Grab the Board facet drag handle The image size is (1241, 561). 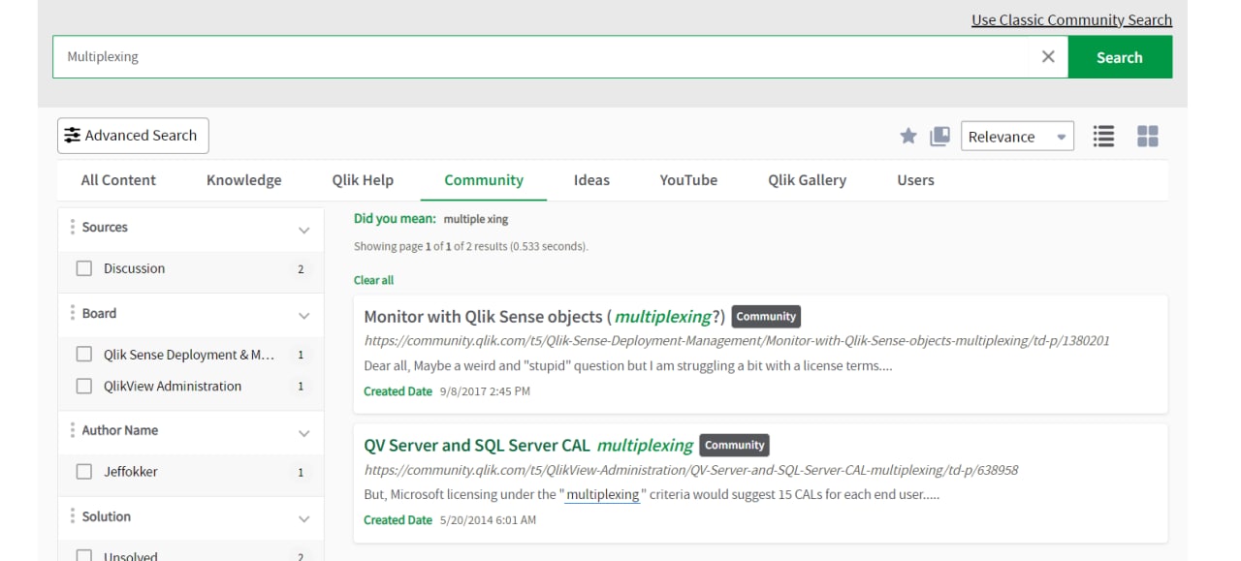[x=72, y=313]
